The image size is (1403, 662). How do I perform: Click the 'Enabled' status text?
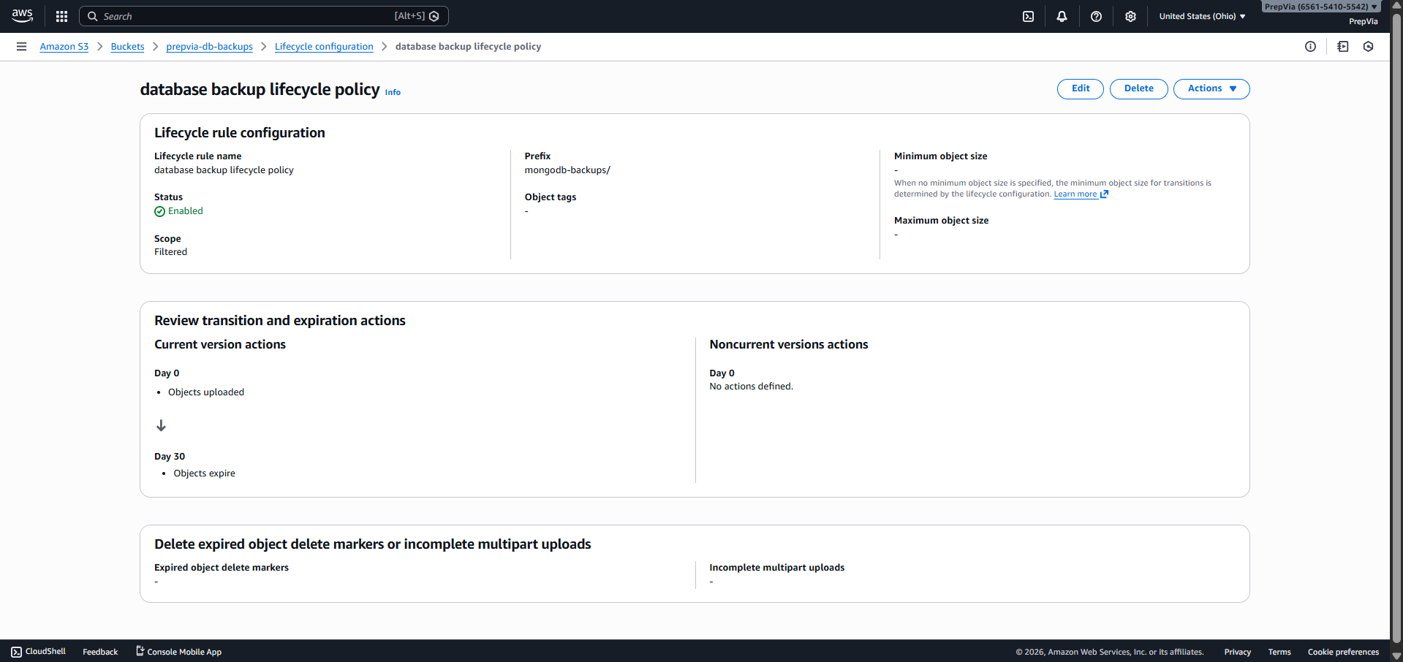186,211
